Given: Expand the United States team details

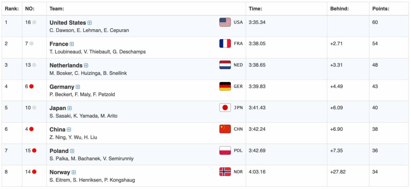Looking at the screenshot, I should tap(90, 23).
